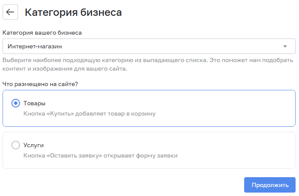Click the "Категория вашего бизнеса" field label

click(x=42, y=32)
